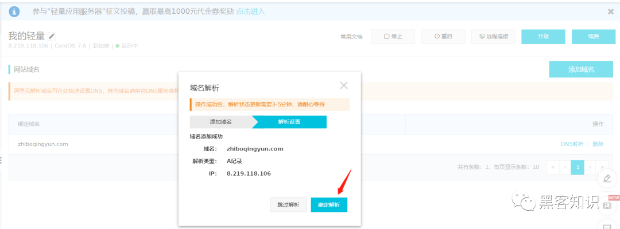This screenshot has height=229, width=620.
Task: Select page 1 in the pagination
Action: pyautogui.click(x=578, y=167)
